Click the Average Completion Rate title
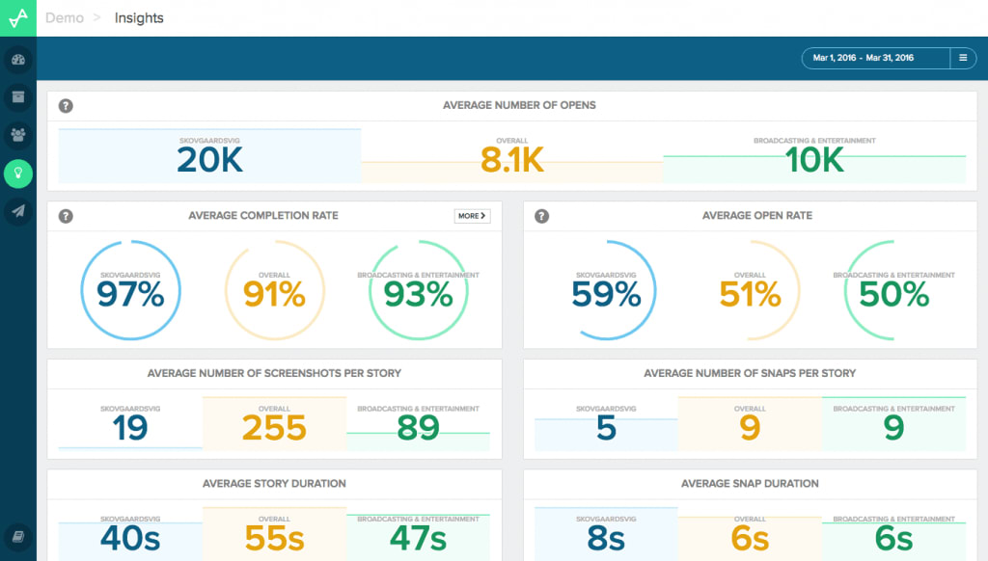The image size is (988, 561). pyautogui.click(x=263, y=215)
